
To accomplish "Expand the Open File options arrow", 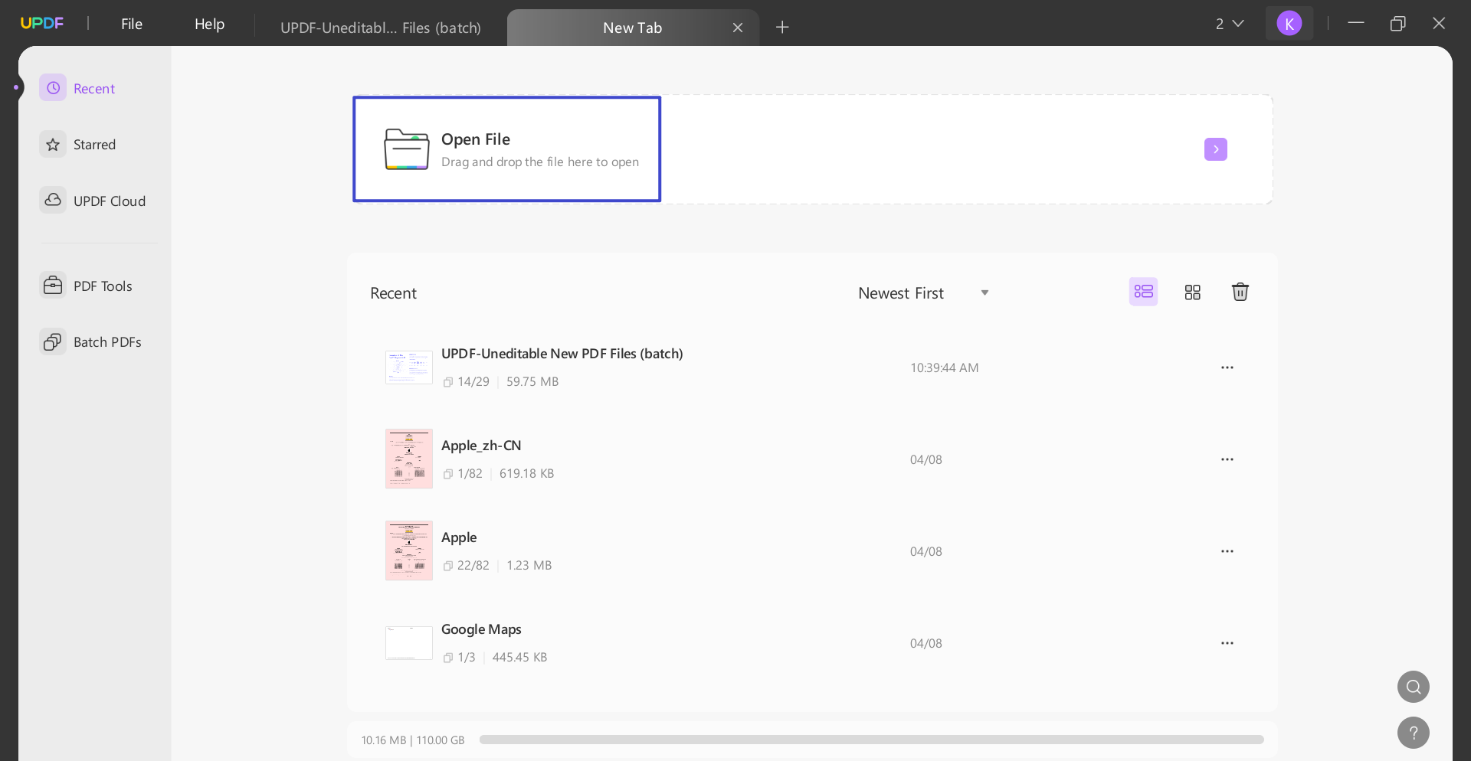I will 1215,149.
